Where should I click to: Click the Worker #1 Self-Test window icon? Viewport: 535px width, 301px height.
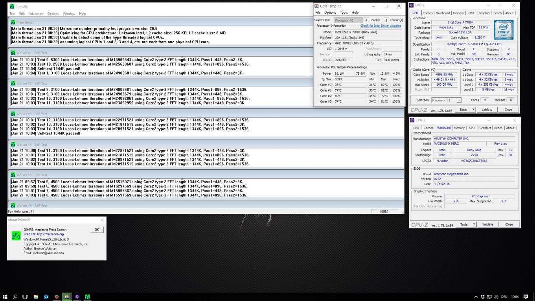pyautogui.click(x=13, y=53)
